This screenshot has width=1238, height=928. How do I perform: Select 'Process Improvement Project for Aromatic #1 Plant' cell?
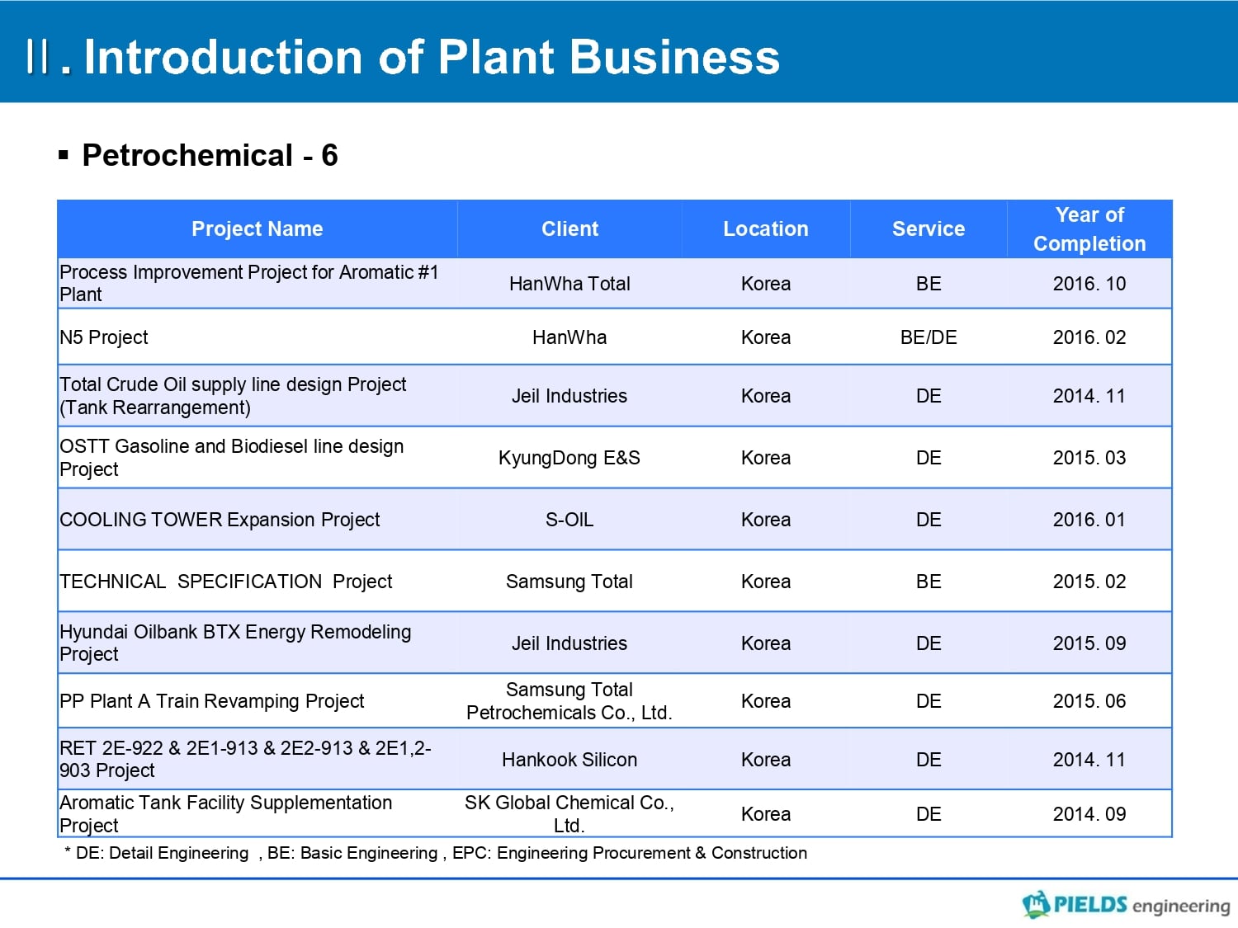tap(258, 283)
